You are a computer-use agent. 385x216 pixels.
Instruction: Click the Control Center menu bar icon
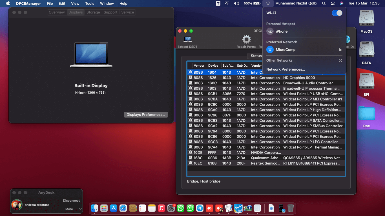[x=333, y=3]
